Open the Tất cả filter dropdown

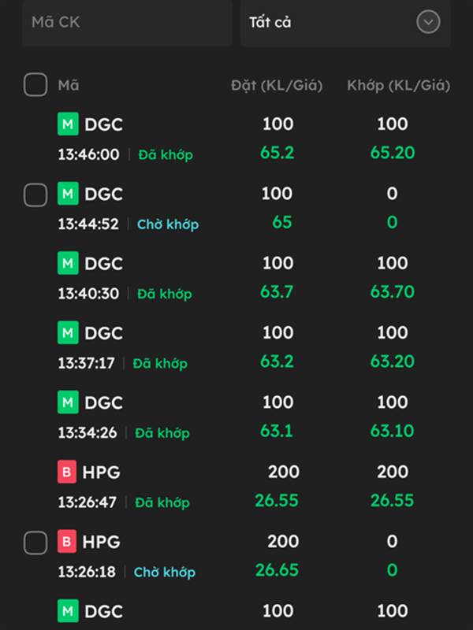(331, 22)
